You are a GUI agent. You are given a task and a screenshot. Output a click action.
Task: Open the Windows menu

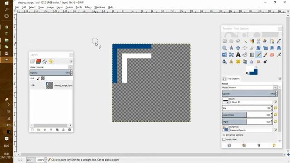(x=100, y=7)
